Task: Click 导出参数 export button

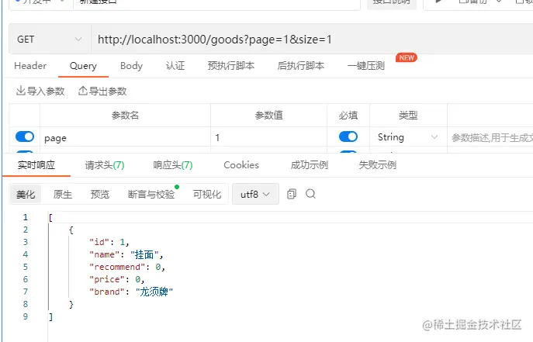Action: 102,91
